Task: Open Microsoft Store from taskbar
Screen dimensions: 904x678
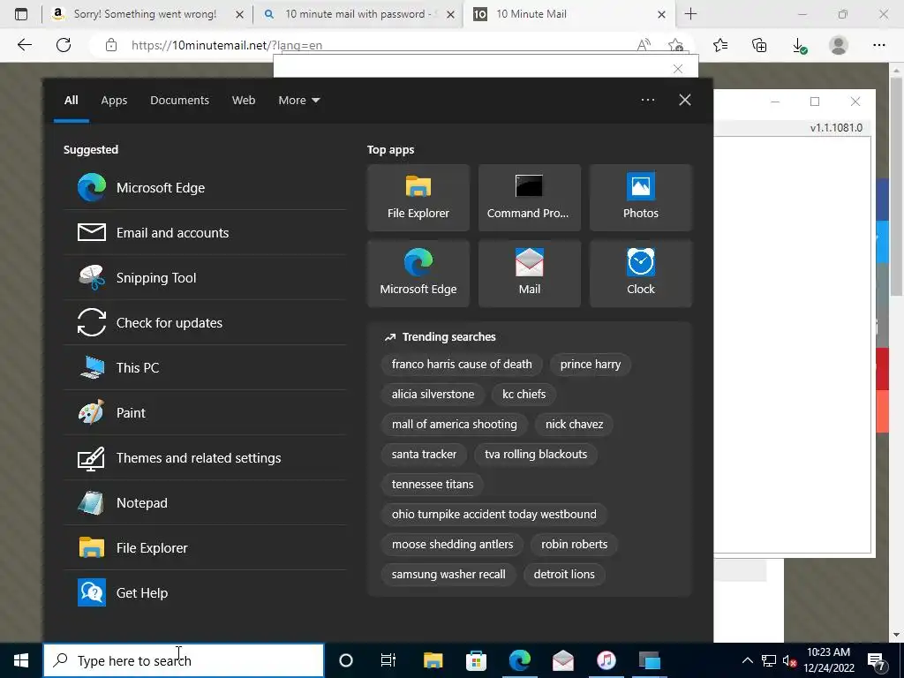Action: (476, 660)
